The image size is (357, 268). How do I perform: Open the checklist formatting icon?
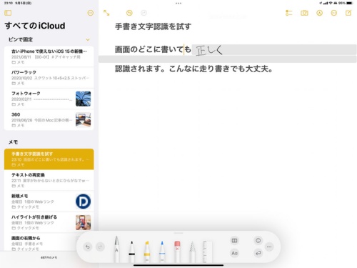click(x=288, y=13)
